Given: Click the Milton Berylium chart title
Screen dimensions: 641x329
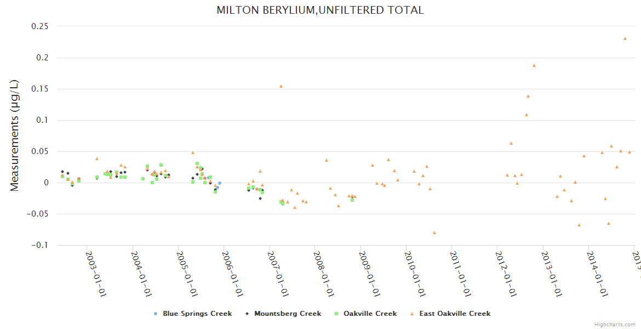Looking at the screenshot, I should click(320, 10).
